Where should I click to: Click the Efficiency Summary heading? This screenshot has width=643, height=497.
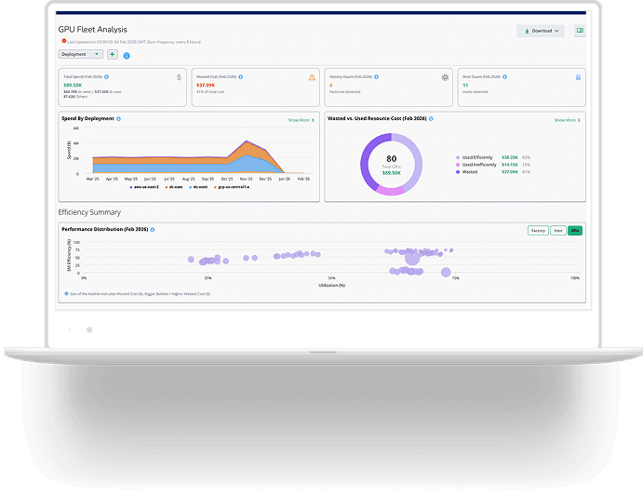pyautogui.click(x=89, y=212)
